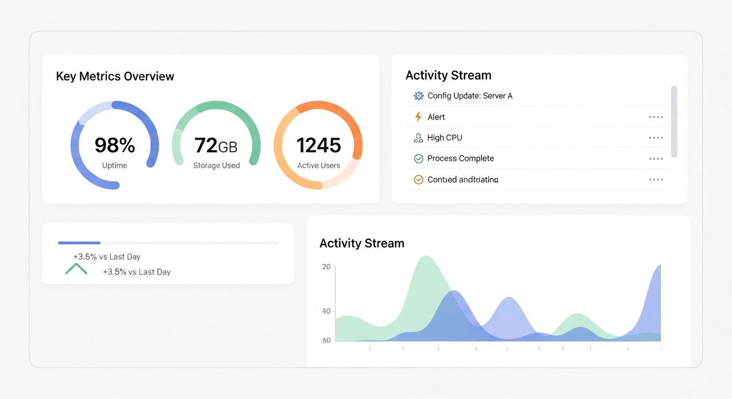Select the orange lightning Alert icon
This screenshot has height=399, width=732.
(418, 116)
